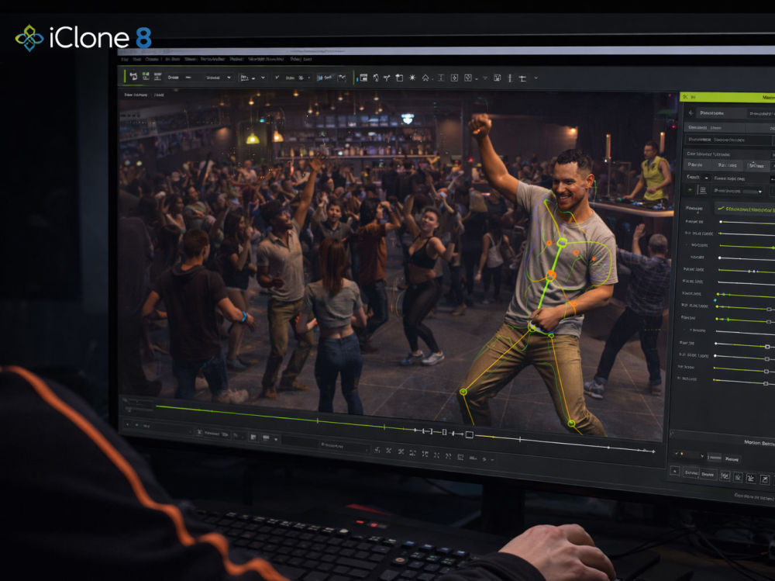Open the wide dropdown above the slider list
775x581 pixels.
(738, 191)
